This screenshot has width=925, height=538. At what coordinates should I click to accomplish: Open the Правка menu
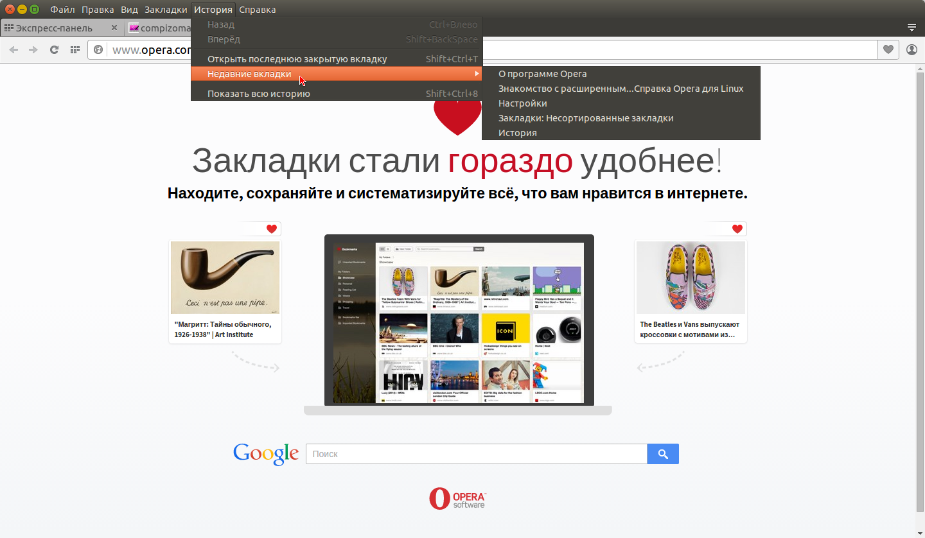(98, 9)
